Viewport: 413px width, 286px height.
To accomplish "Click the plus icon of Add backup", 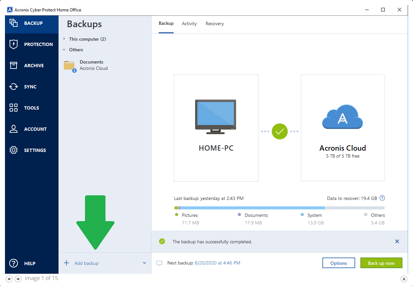I will click(66, 263).
